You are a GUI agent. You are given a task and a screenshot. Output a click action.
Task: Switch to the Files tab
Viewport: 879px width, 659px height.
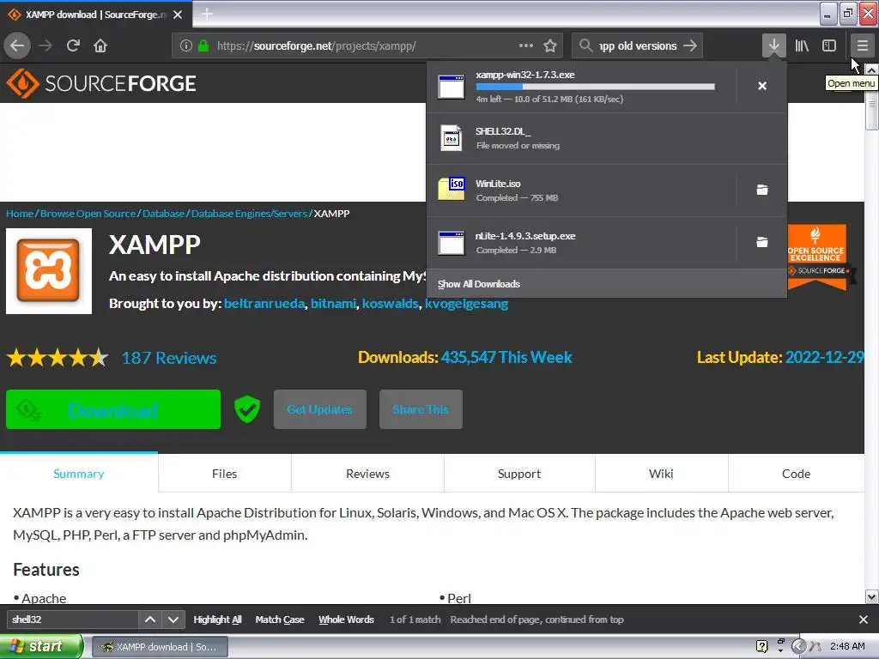tap(224, 474)
